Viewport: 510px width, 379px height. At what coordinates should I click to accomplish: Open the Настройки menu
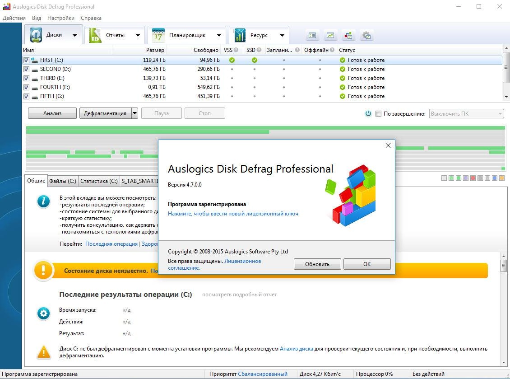61,18
